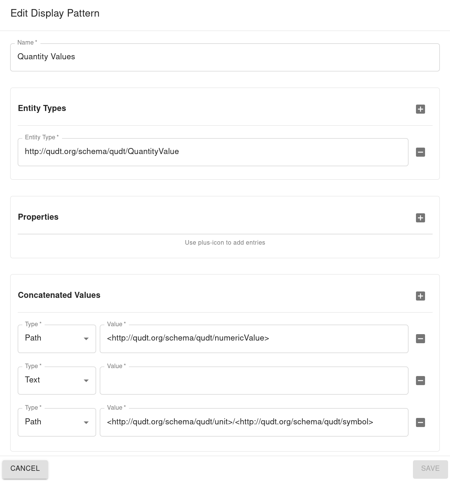Screen dimensions: 450x481
Task: Add a new Properties entry
Action: coord(420,218)
